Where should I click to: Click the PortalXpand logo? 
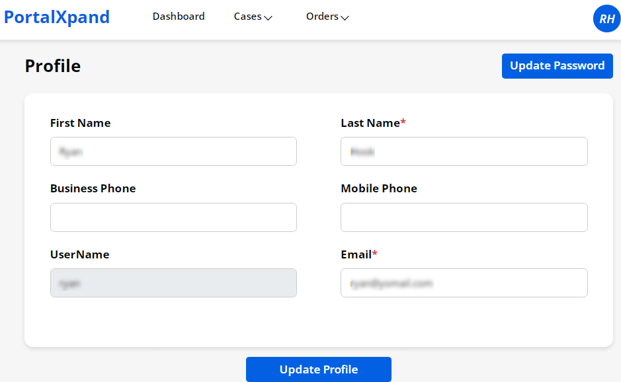coord(57,17)
